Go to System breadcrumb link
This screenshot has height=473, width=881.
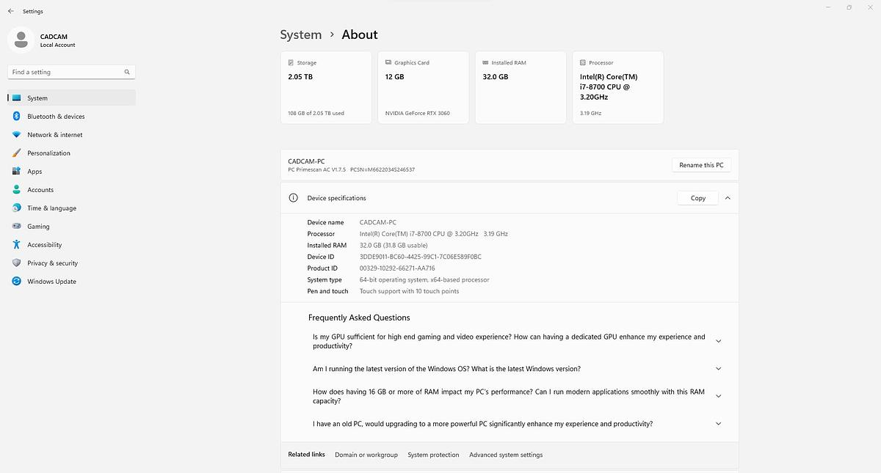tap(300, 34)
